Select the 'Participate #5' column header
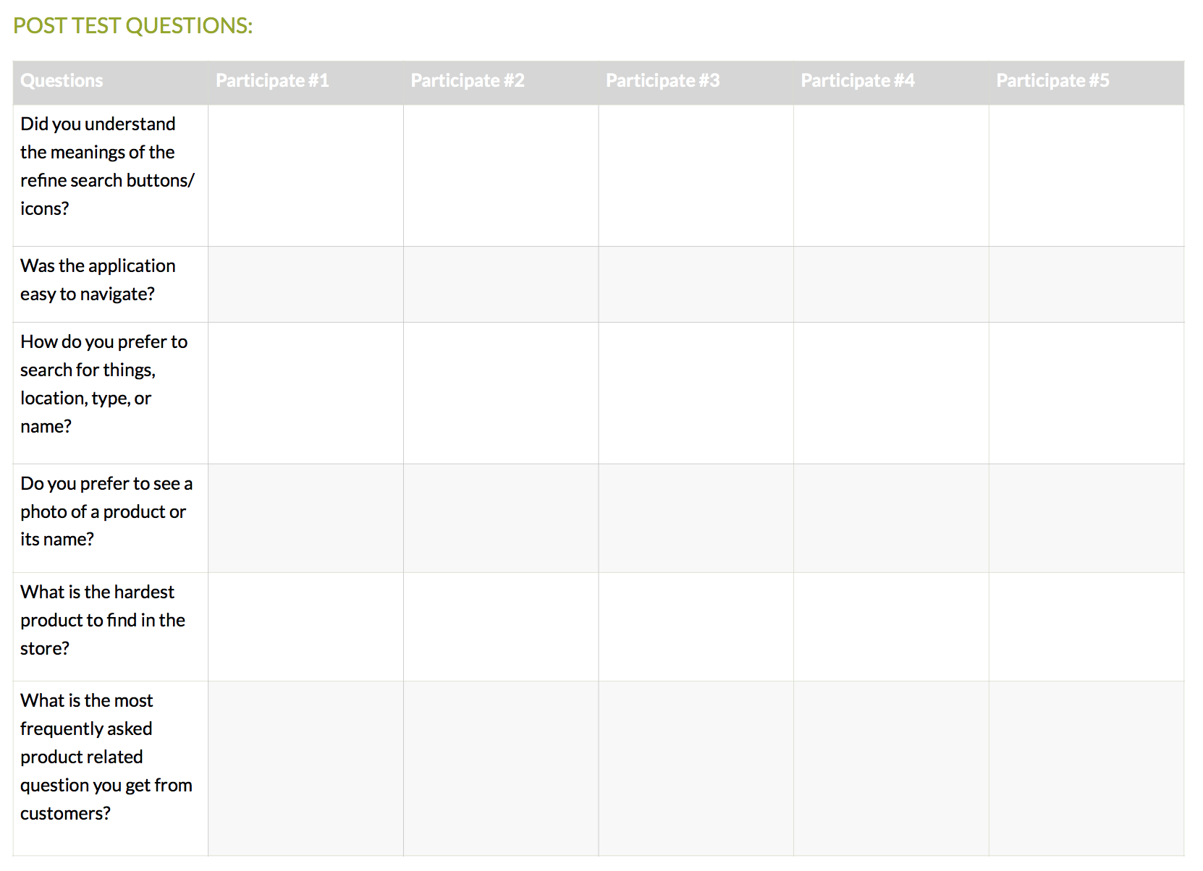 coord(1052,80)
